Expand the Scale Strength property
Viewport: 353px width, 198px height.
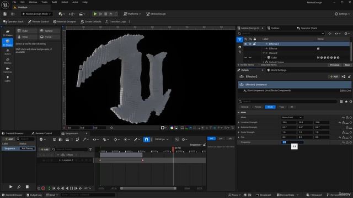[239, 133]
